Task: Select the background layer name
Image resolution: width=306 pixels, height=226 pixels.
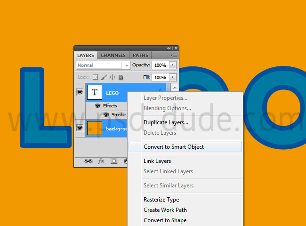Action: (x=116, y=129)
